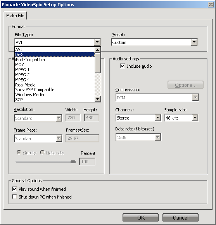Click the Cancel button
The image size is (216, 225).
point(180,218)
